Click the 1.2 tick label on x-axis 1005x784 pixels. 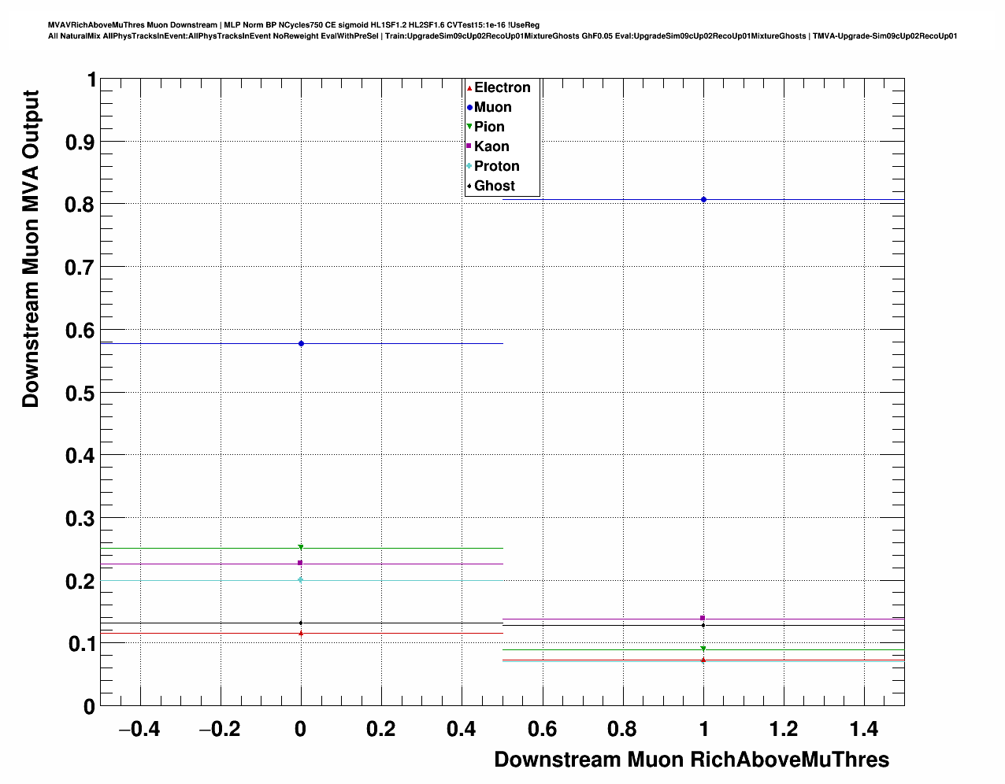tap(784, 730)
